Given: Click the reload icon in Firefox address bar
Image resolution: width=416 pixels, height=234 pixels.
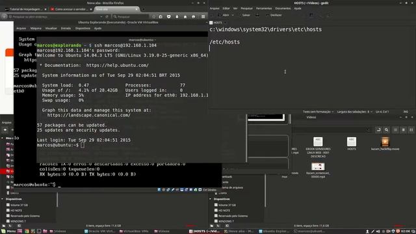Looking at the screenshot, I should coord(107,17).
